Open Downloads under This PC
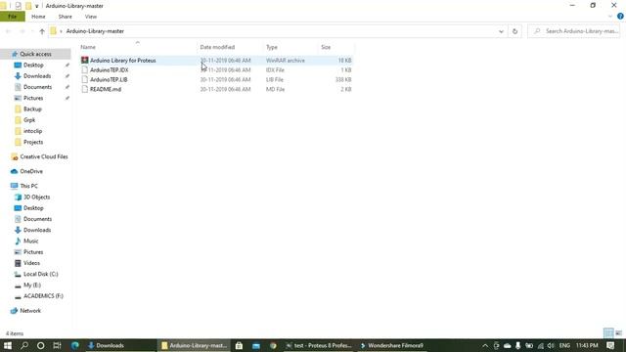This screenshot has width=626, height=352. point(37,230)
